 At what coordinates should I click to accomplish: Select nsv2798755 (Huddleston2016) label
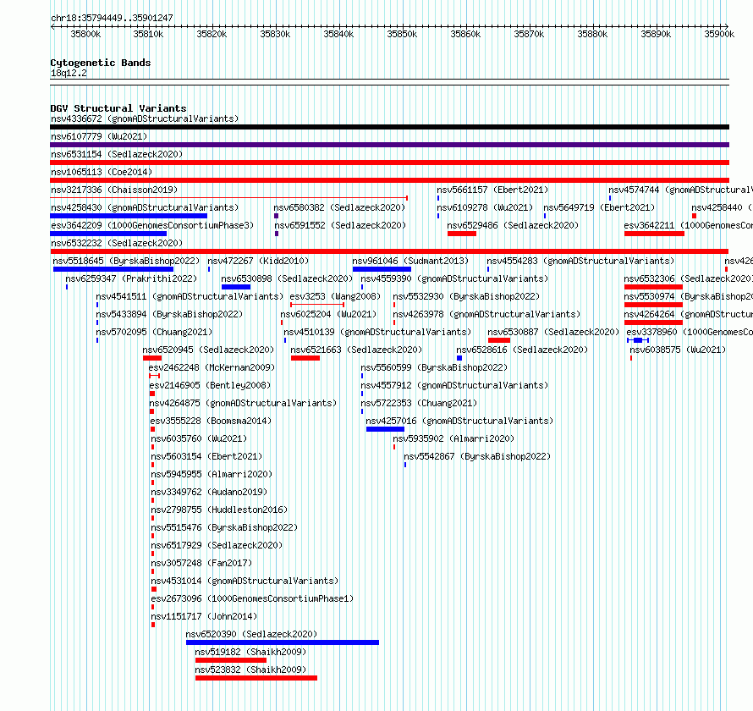click(219, 510)
